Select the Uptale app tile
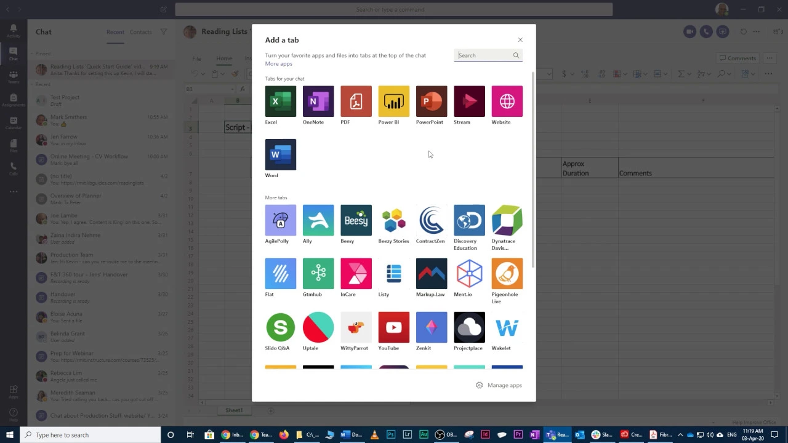 point(318,327)
